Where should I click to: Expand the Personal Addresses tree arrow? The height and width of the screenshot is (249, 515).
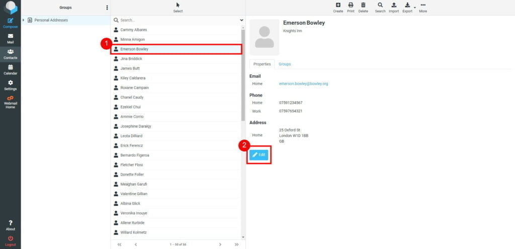coord(23,20)
